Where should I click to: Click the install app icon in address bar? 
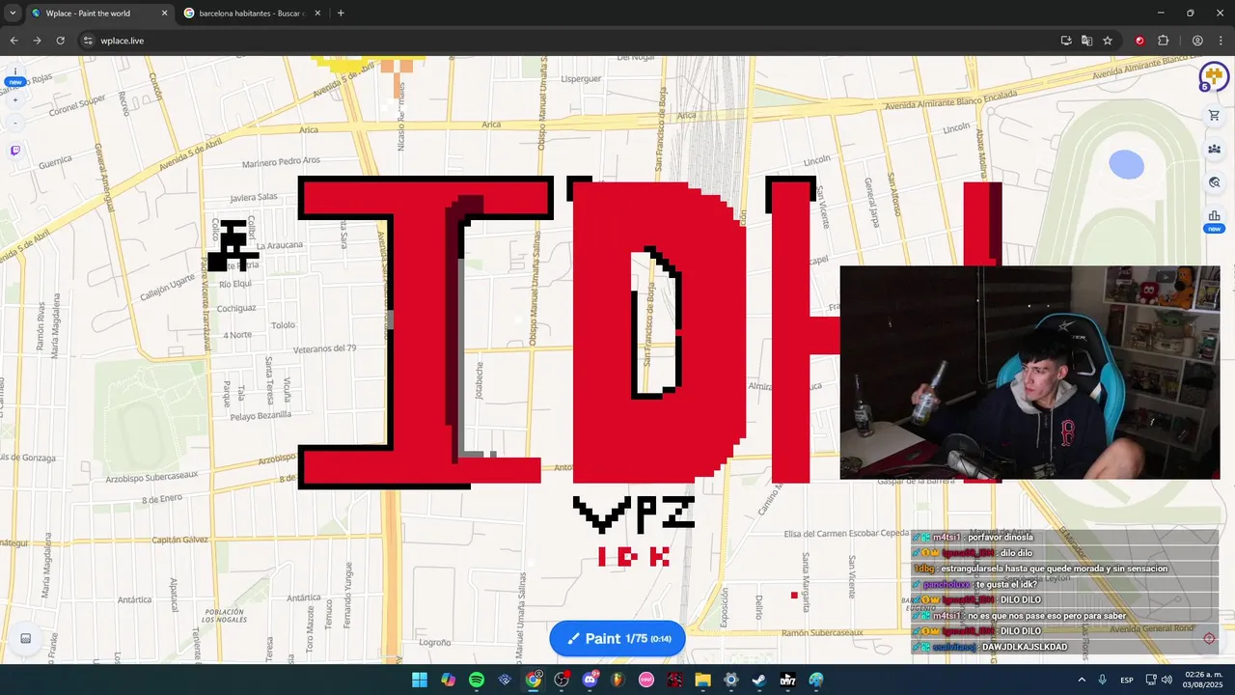tap(1066, 41)
